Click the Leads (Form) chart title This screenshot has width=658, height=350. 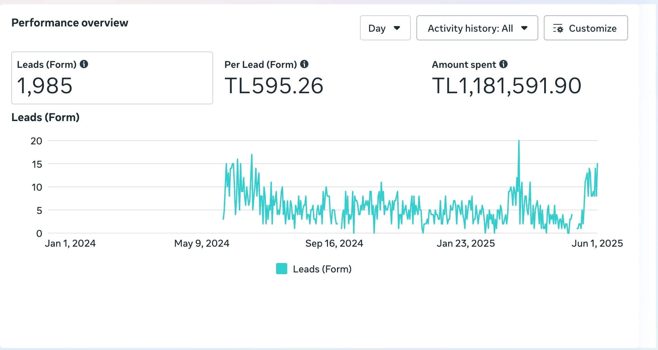[x=46, y=117]
